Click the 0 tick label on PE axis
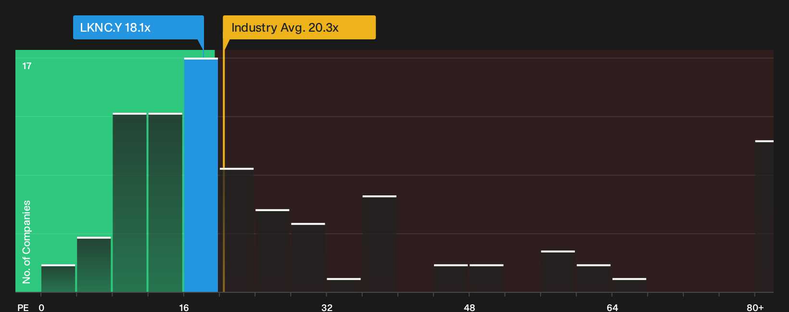 [41, 308]
